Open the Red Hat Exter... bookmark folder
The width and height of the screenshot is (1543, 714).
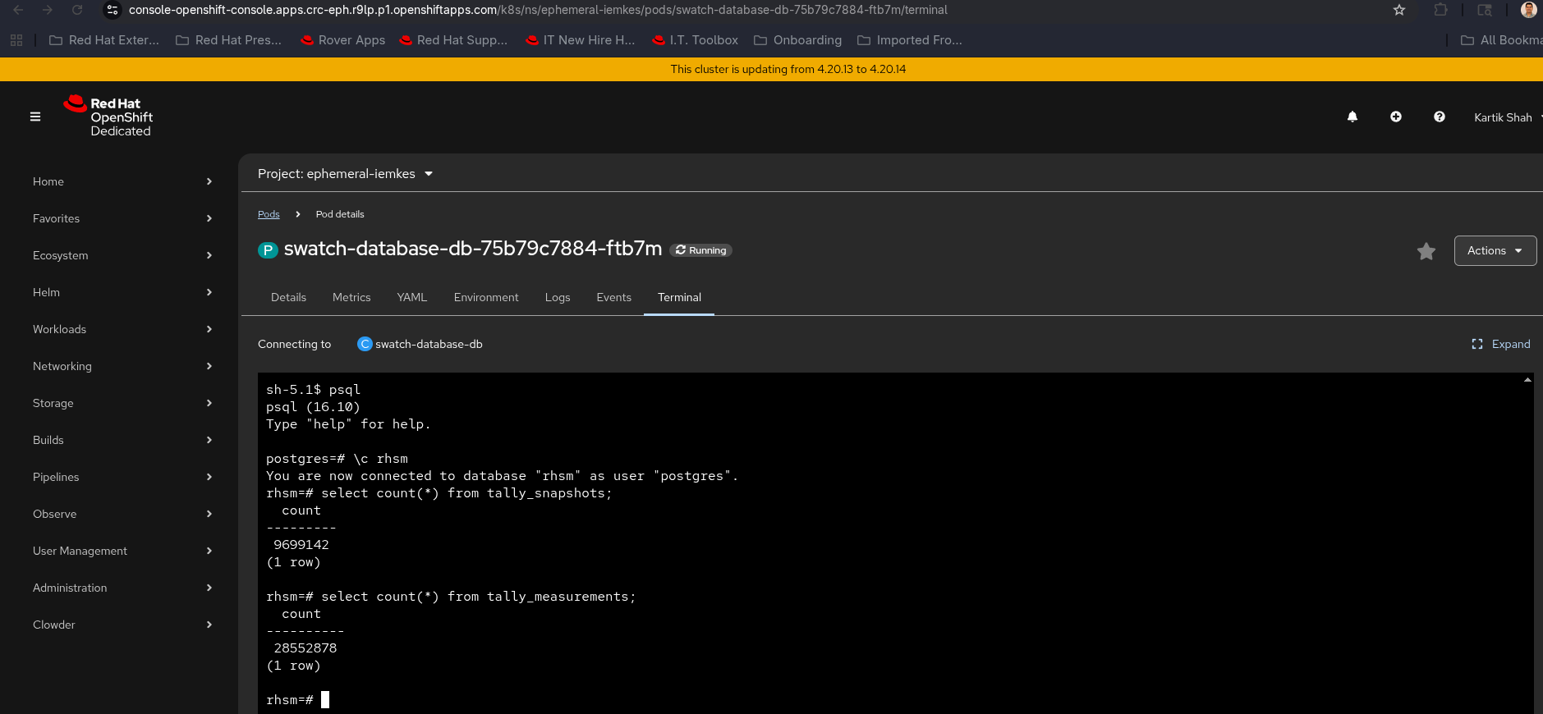pyautogui.click(x=104, y=40)
